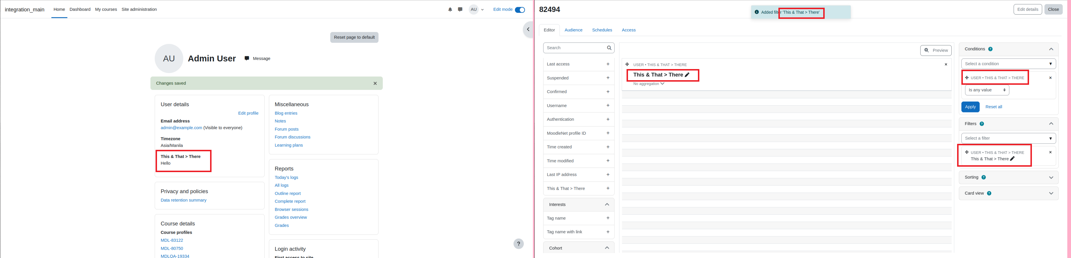The height and width of the screenshot is (258, 1071).
Task: Click the AU user avatar in navbar
Action: (474, 9)
